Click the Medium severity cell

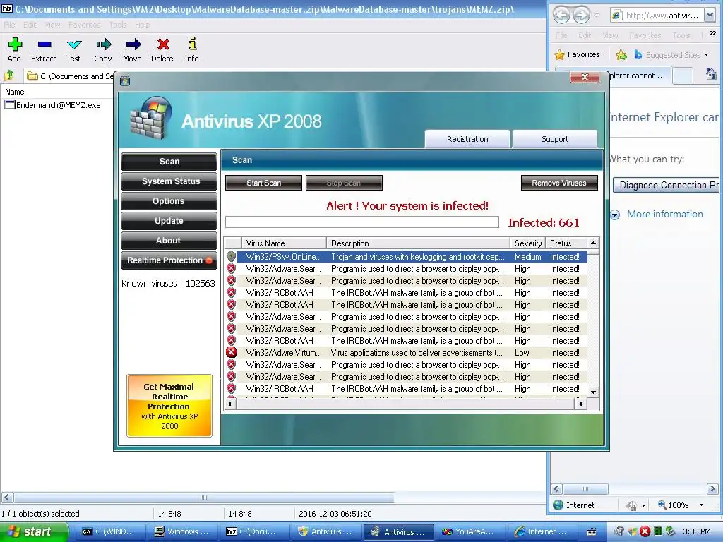[x=528, y=257]
